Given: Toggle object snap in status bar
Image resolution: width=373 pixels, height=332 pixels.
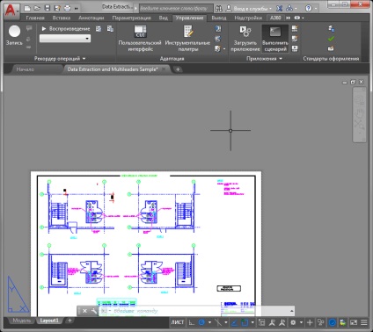Looking at the screenshot, I should pyautogui.click(x=245, y=322).
